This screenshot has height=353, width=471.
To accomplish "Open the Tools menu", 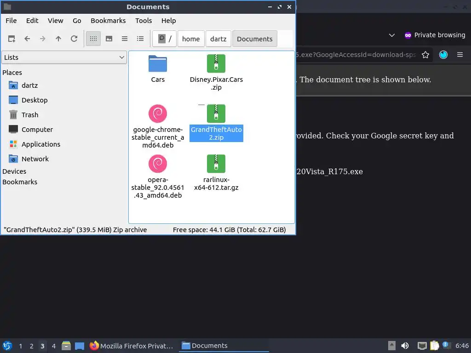I will 144,21.
